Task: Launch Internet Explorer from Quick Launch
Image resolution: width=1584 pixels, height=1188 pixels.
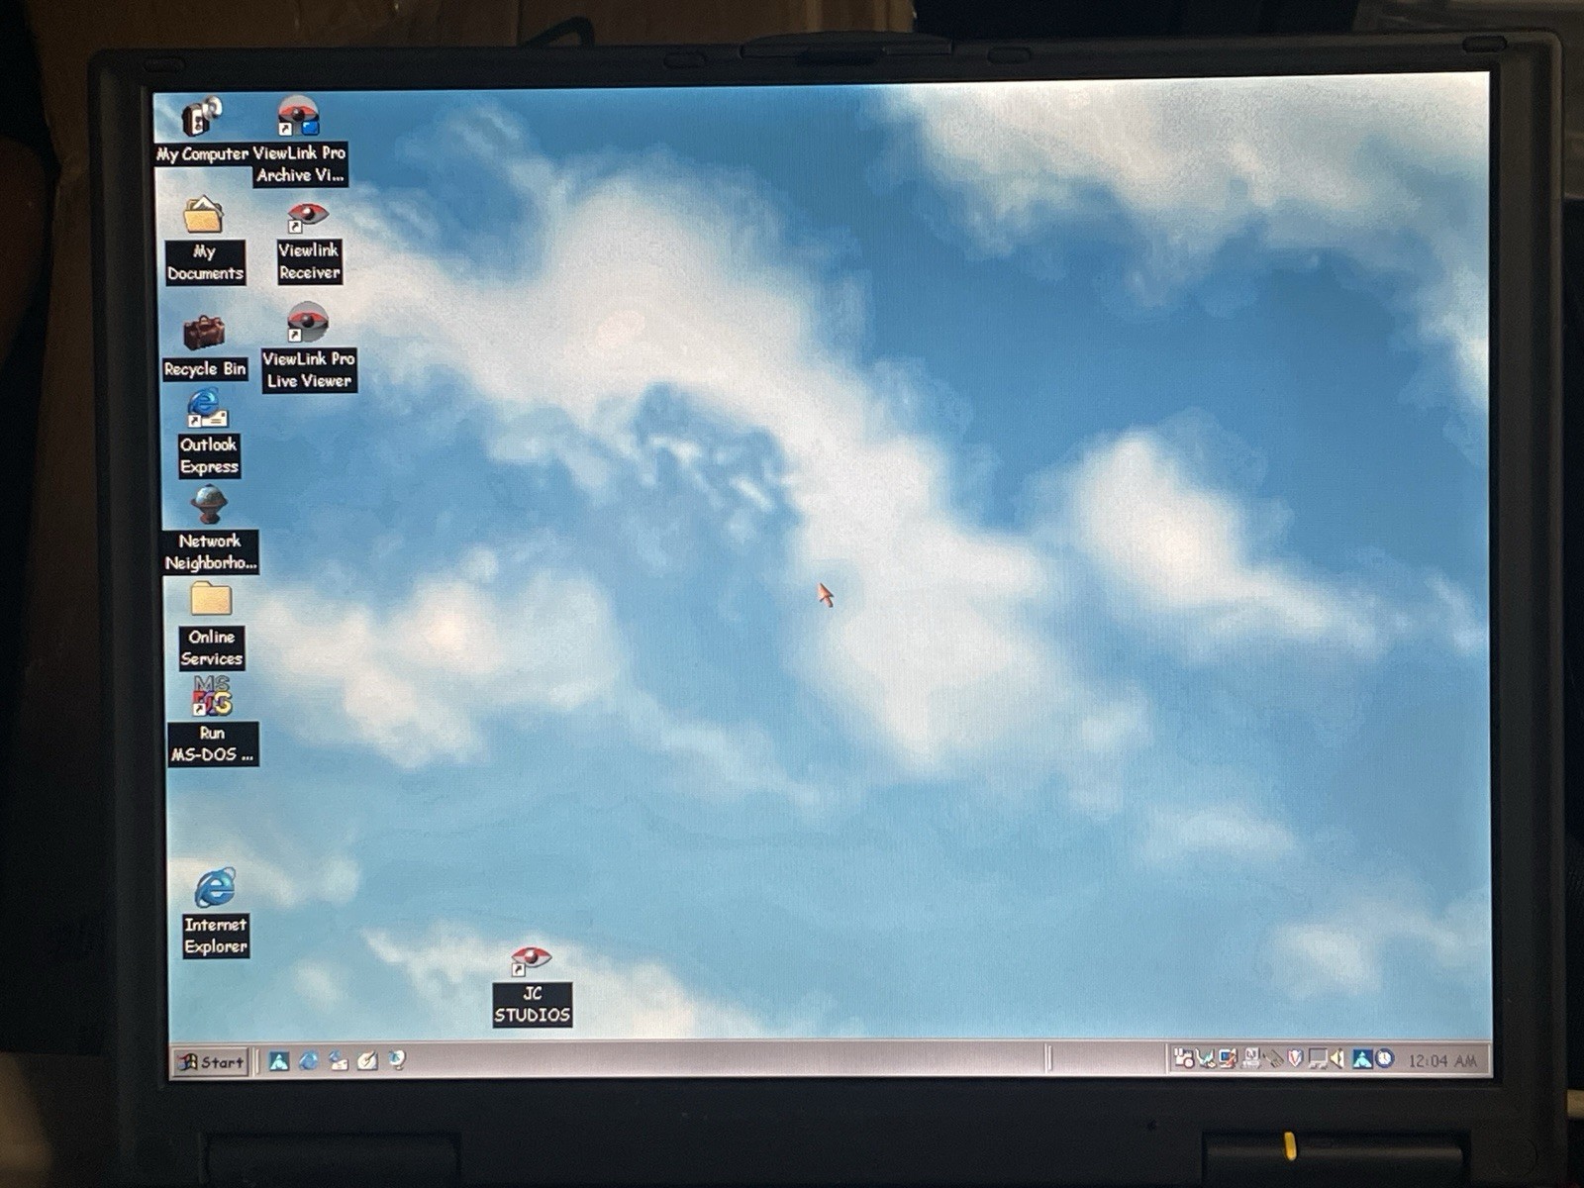Action: pyautogui.click(x=309, y=1061)
